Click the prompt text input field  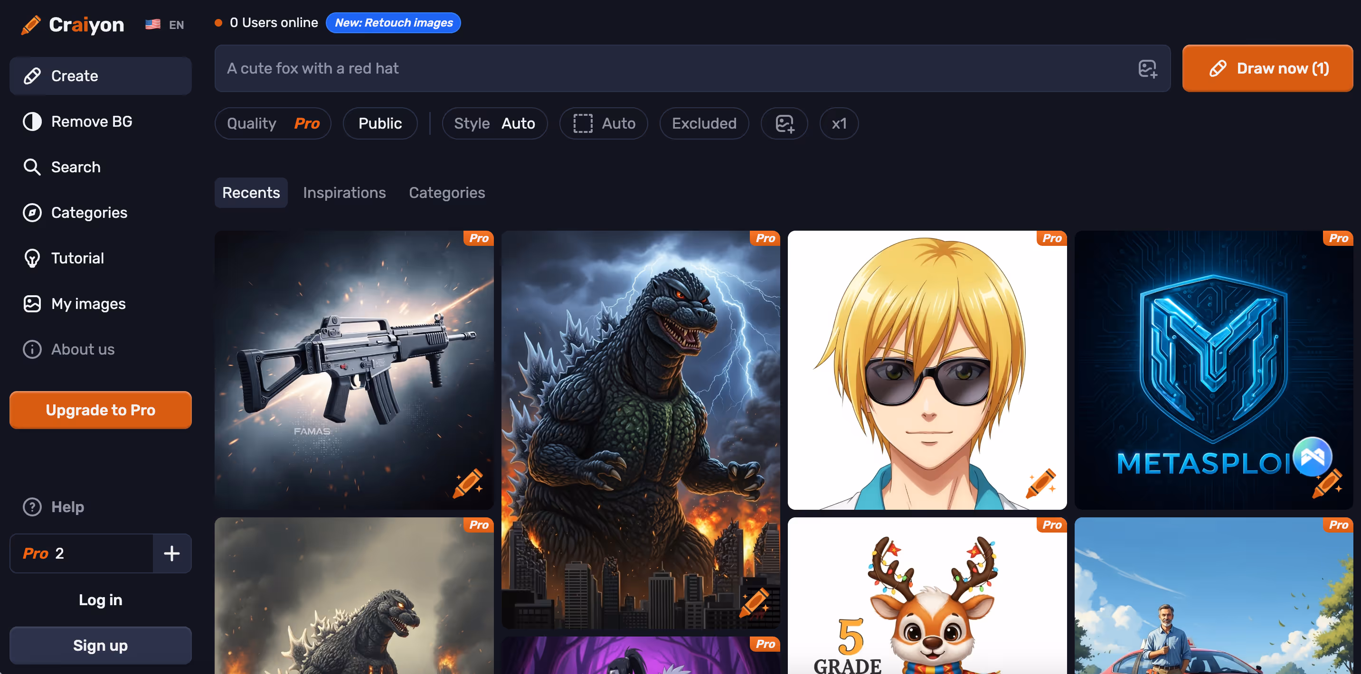pos(671,69)
